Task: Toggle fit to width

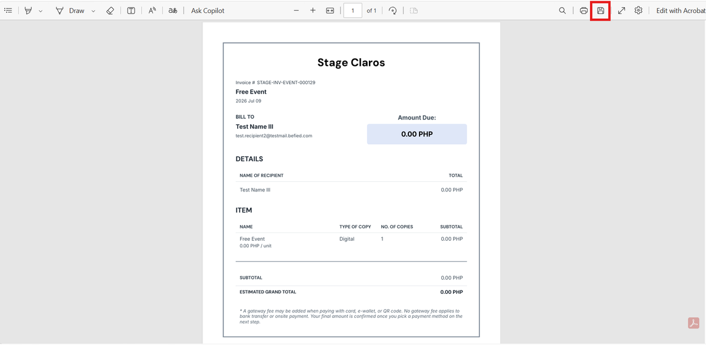Action: [x=330, y=11]
